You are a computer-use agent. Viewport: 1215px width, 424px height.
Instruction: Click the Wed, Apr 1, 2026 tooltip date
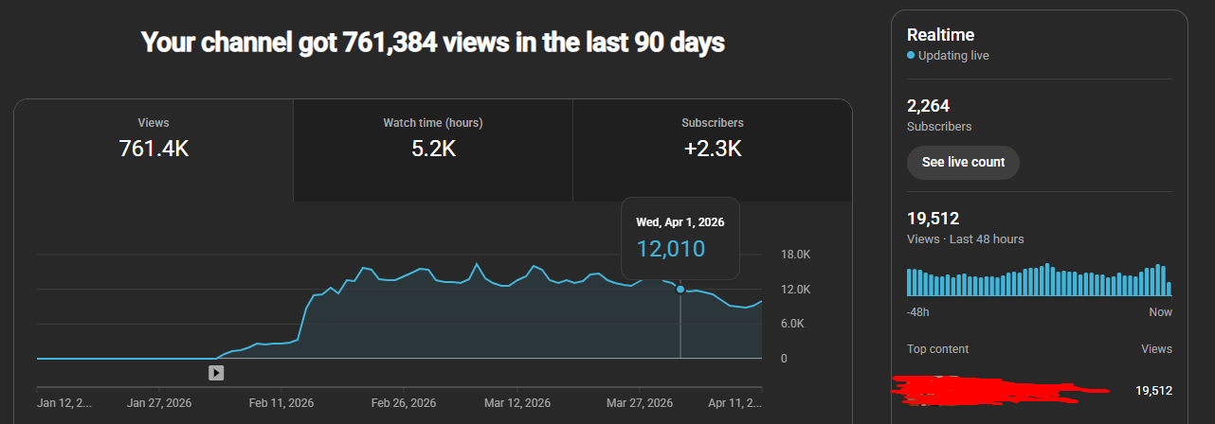tap(680, 222)
